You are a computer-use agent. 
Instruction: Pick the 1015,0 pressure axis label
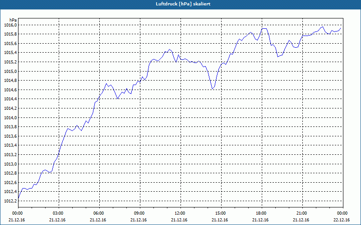(x=10, y=71)
